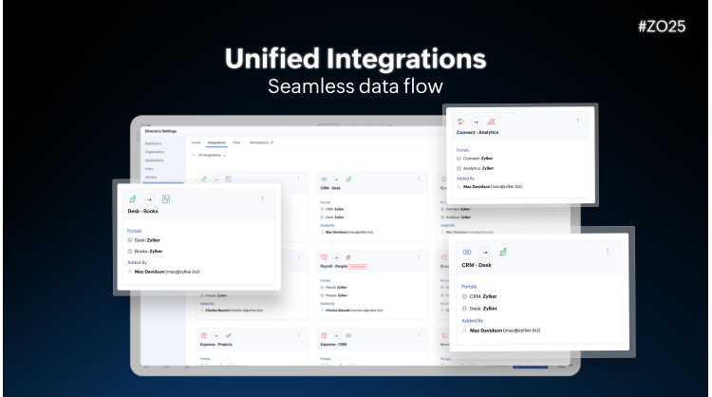The width and height of the screenshot is (712, 397).
Task: Click the Projects checkmark icon on Expense - Projects card
Action: pos(228,335)
